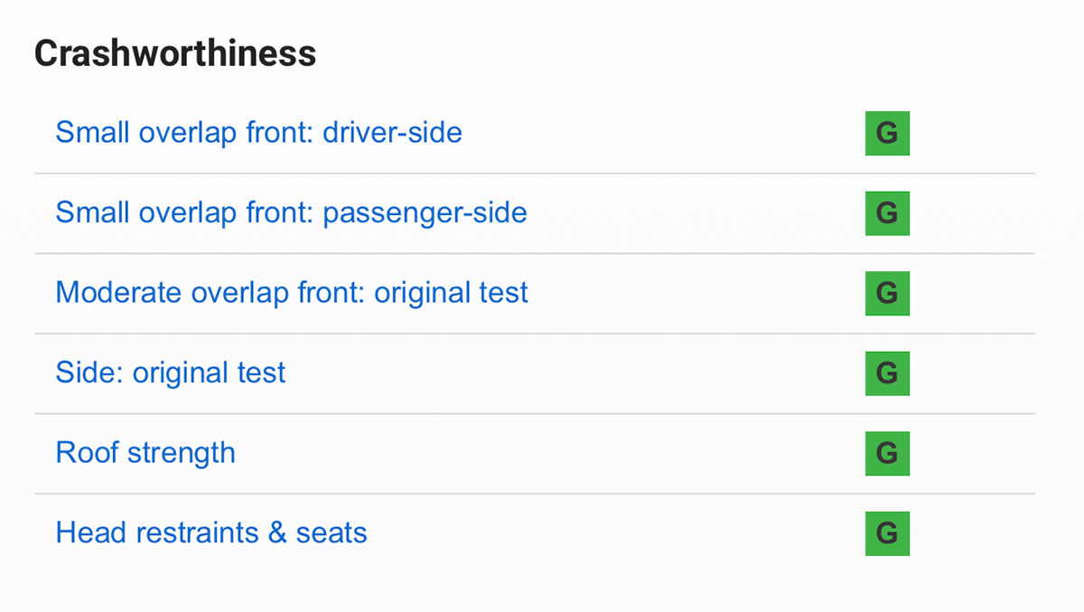Image resolution: width=1084 pixels, height=612 pixels.
Task: Click the divider line above the Roof strength row
Action: 535,414
